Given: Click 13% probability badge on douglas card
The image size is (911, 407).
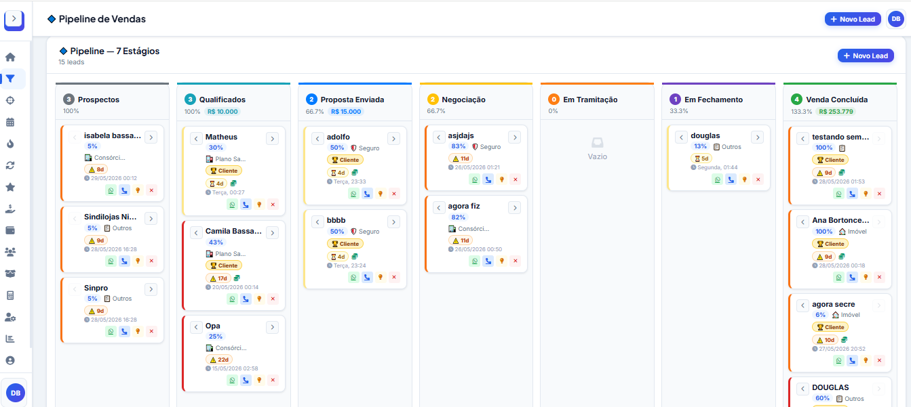Looking at the screenshot, I should pos(701,146).
